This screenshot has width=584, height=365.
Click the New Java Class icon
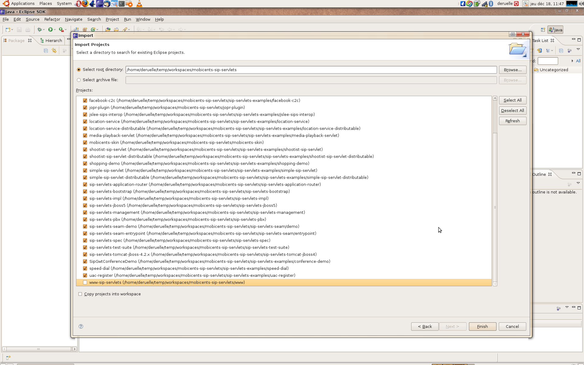point(93,30)
